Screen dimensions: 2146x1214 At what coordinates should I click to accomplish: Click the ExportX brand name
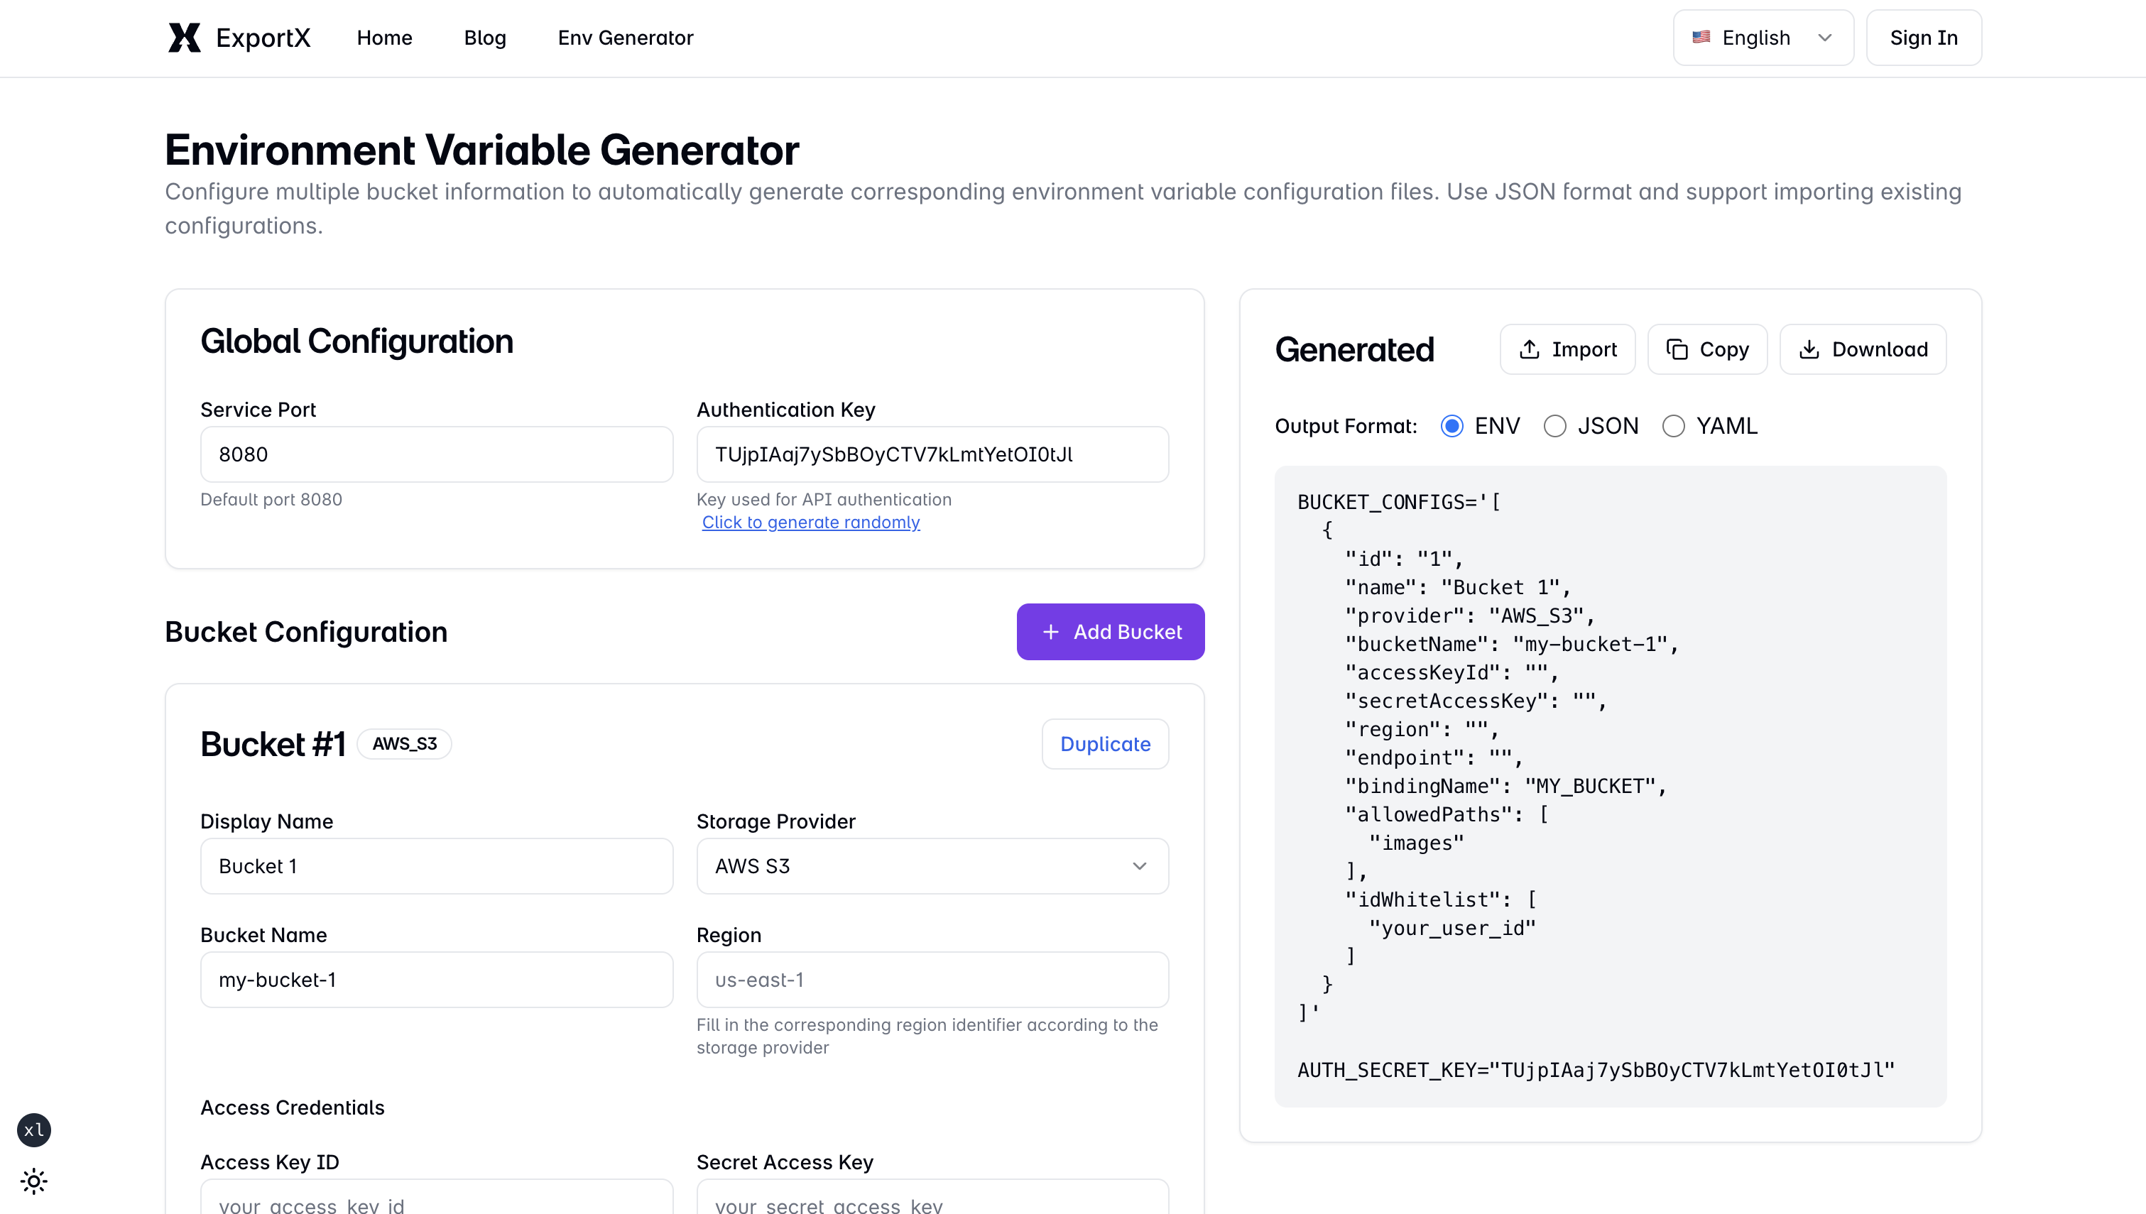pyautogui.click(x=263, y=38)
